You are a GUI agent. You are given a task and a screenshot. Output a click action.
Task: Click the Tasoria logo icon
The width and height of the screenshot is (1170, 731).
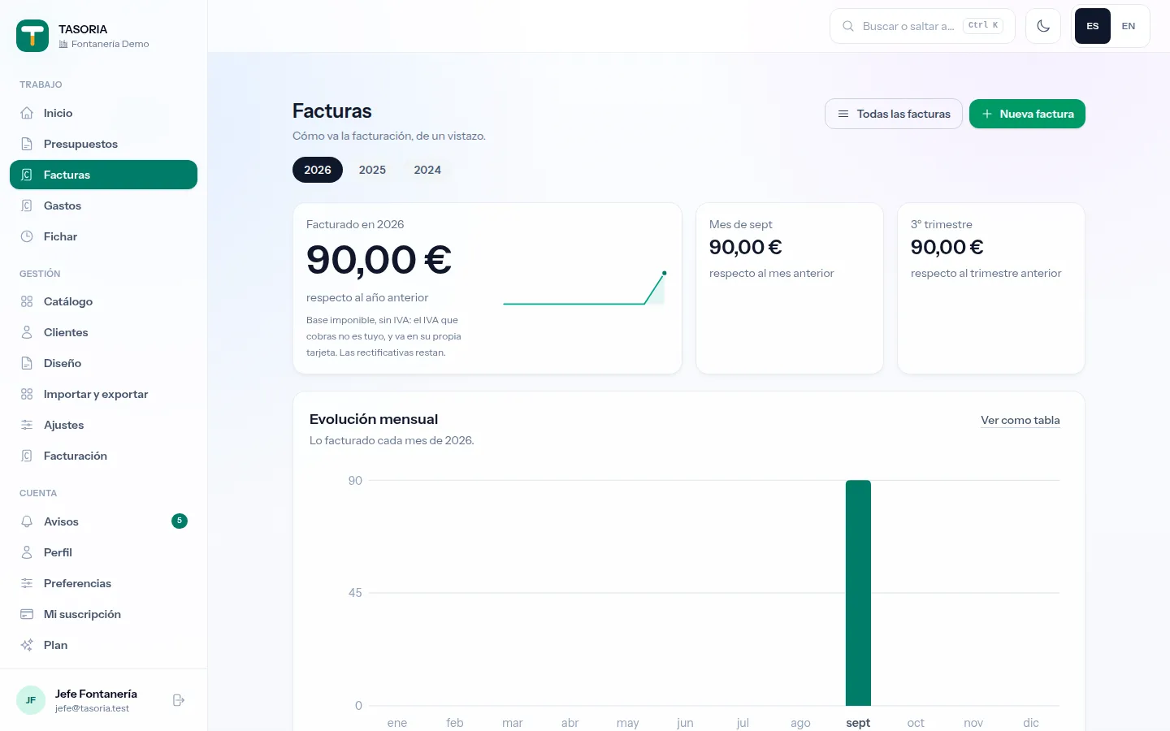(x=32, y=36)
